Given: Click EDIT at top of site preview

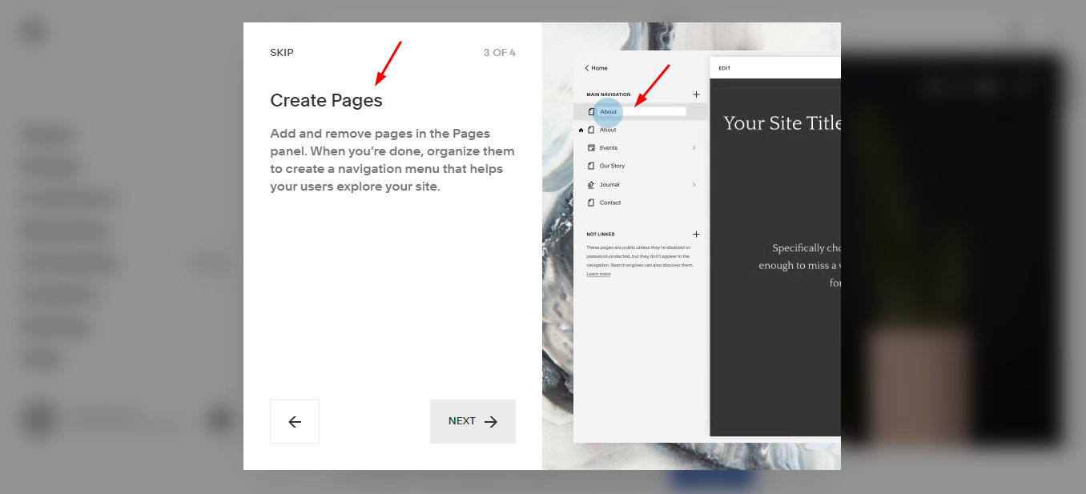Looking at the screenshot, I should (x=724, y=68).
